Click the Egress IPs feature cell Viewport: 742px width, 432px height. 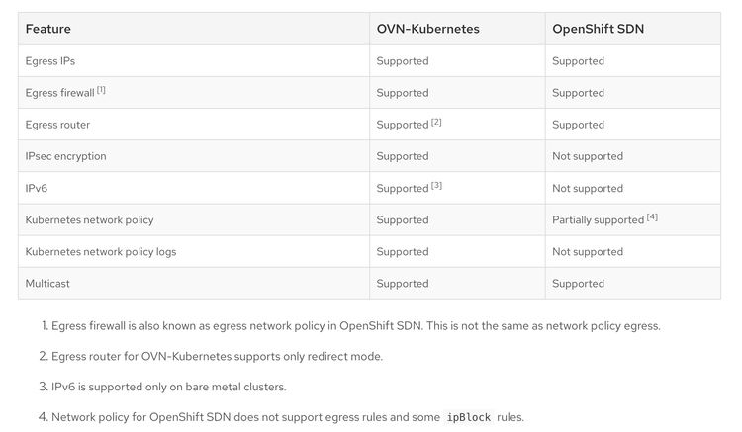pos(50,61)
